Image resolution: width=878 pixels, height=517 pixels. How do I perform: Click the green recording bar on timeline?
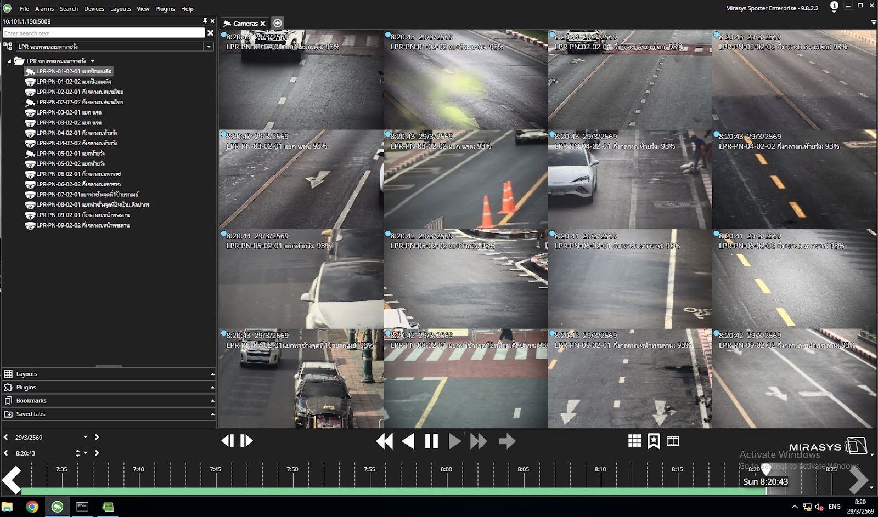pos(393,491)
